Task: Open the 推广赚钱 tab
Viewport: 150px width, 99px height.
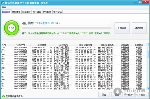Action: click(x=37, y=12)
